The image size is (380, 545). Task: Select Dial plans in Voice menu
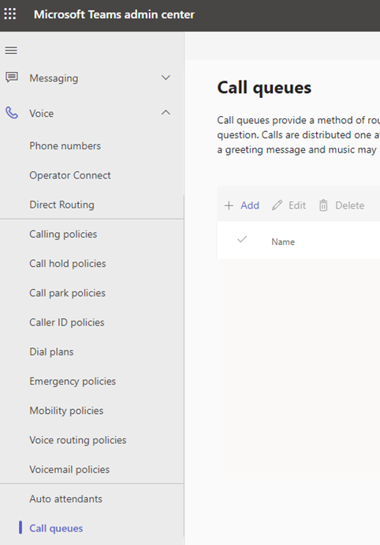pyautogui.click(x=51, y=352)
